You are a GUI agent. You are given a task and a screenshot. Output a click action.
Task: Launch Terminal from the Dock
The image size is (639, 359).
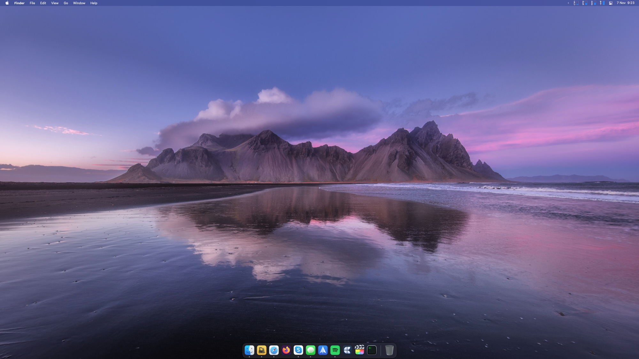[372, 350]
